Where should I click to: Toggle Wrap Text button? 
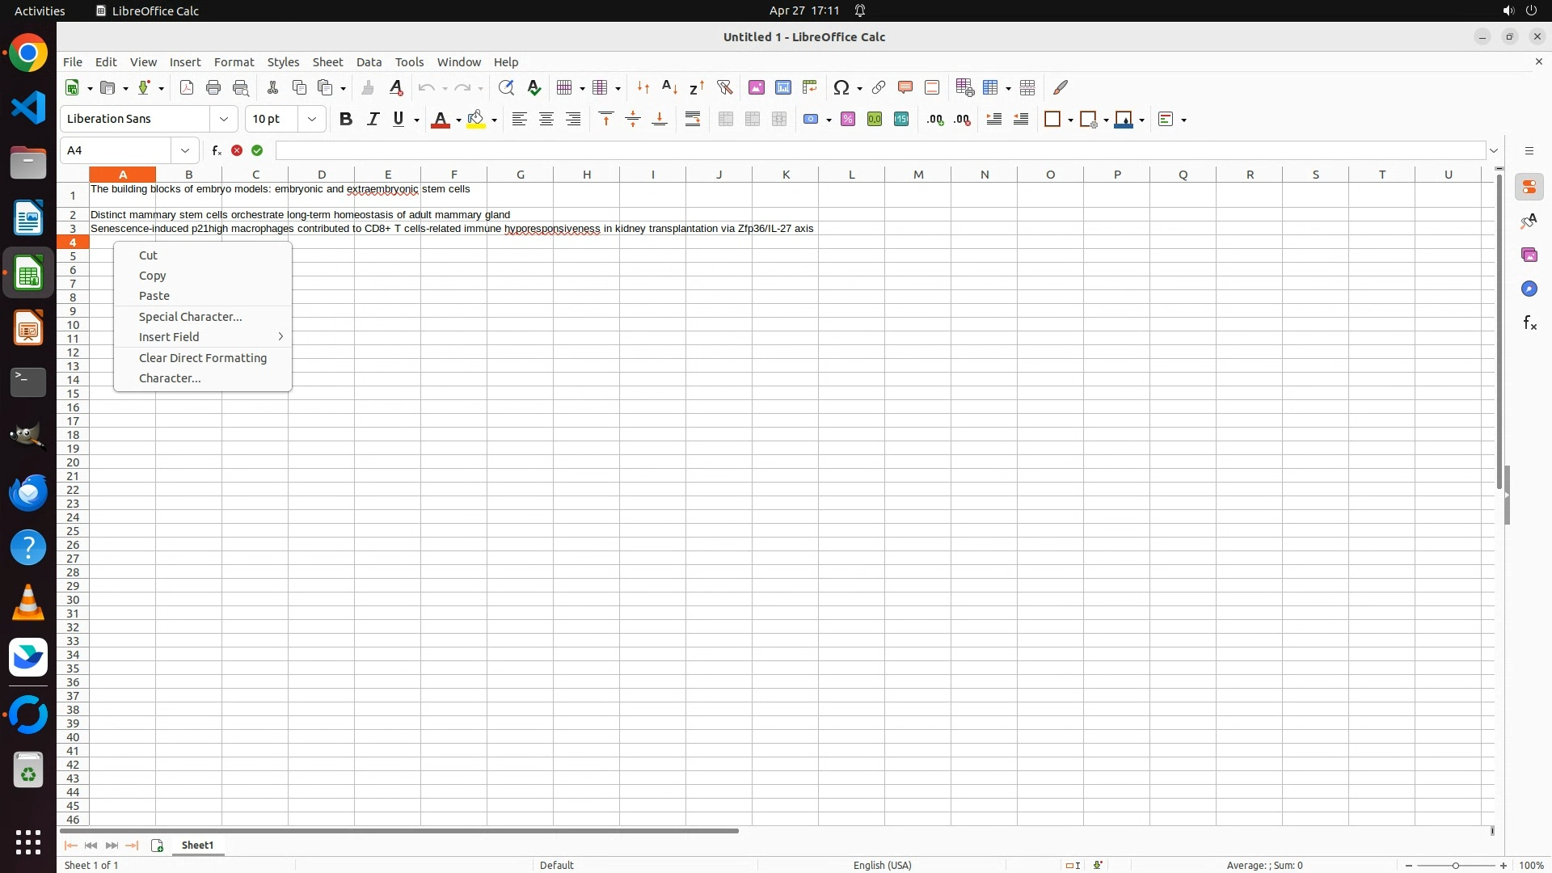pyautogui.click(x=693, y=120)
